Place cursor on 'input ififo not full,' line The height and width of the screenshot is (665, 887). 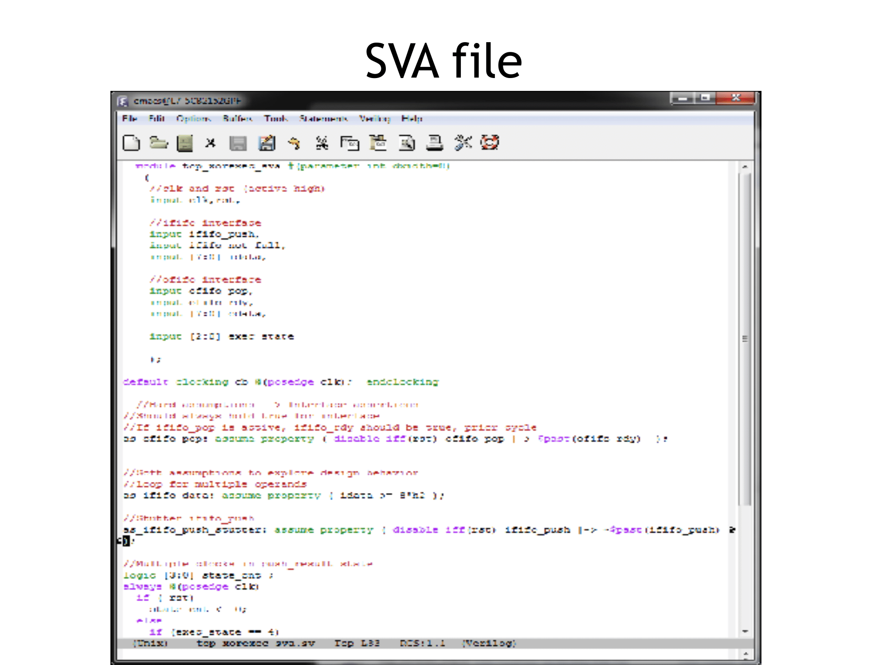pos(217,246)
